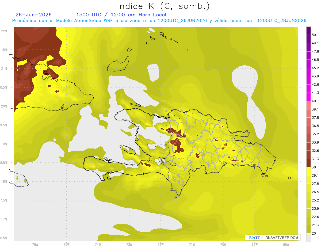Click the '35.2' color bar label
Screen dimensions: 321x248
point(315,134)
